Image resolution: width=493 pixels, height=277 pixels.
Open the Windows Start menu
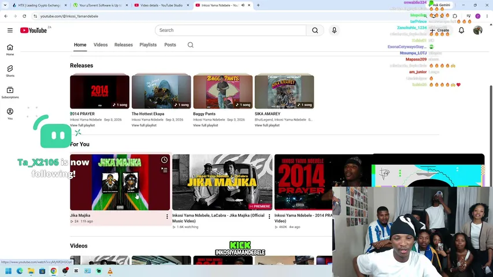[9, 271]
